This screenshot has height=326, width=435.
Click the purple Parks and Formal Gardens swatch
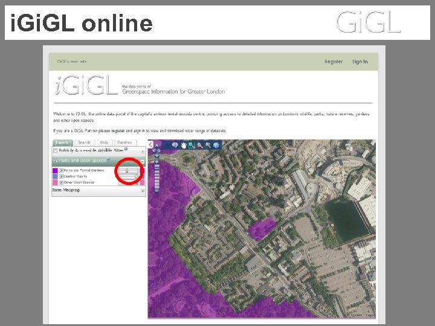[55, 170]
